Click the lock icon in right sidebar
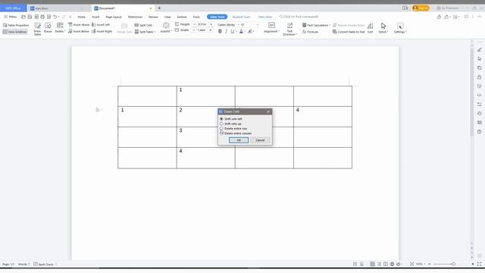Image resolution: width=485 pixels, height=273 pixels. click(x=480, y=77)
